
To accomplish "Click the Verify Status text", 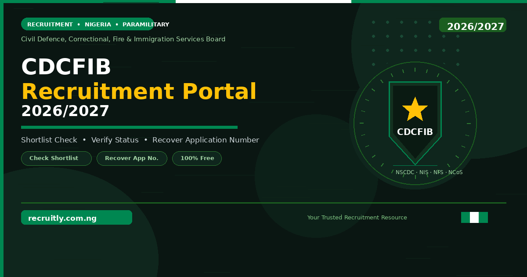I will tap(115, 140).
